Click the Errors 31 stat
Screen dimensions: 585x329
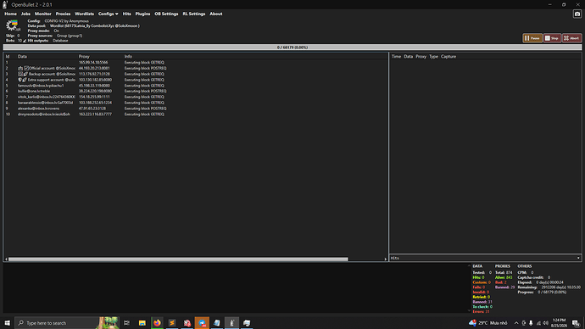[481, 311]
